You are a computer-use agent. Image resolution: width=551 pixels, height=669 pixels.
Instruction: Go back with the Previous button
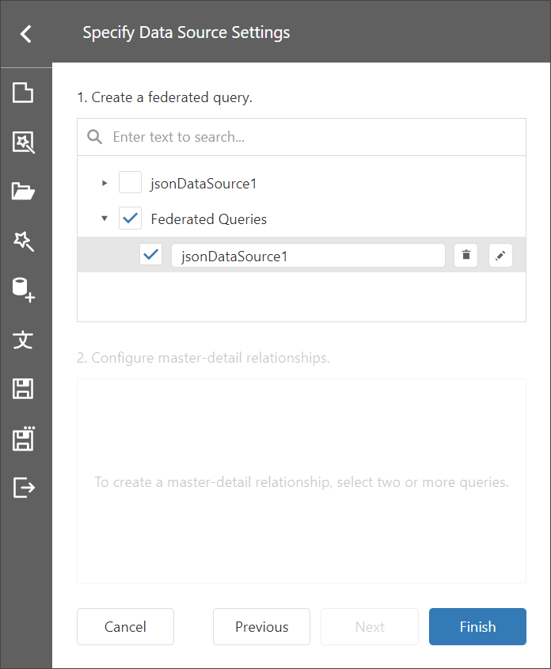261,627
